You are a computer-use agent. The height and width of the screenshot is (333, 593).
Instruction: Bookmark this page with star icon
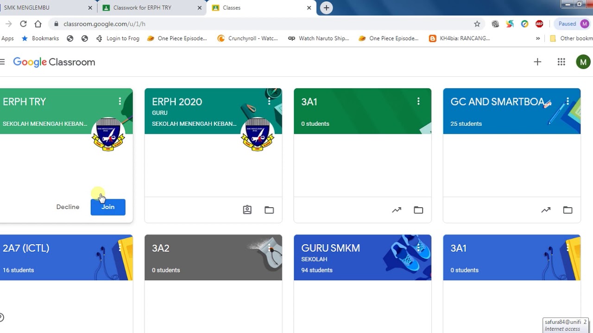pyautogui.click(x=477, y=24)
